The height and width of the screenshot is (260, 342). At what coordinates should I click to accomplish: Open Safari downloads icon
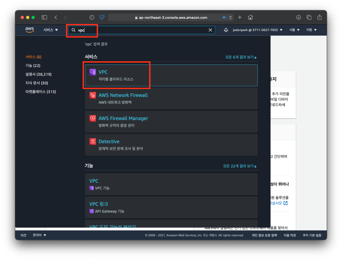click(x=299, y=17)
